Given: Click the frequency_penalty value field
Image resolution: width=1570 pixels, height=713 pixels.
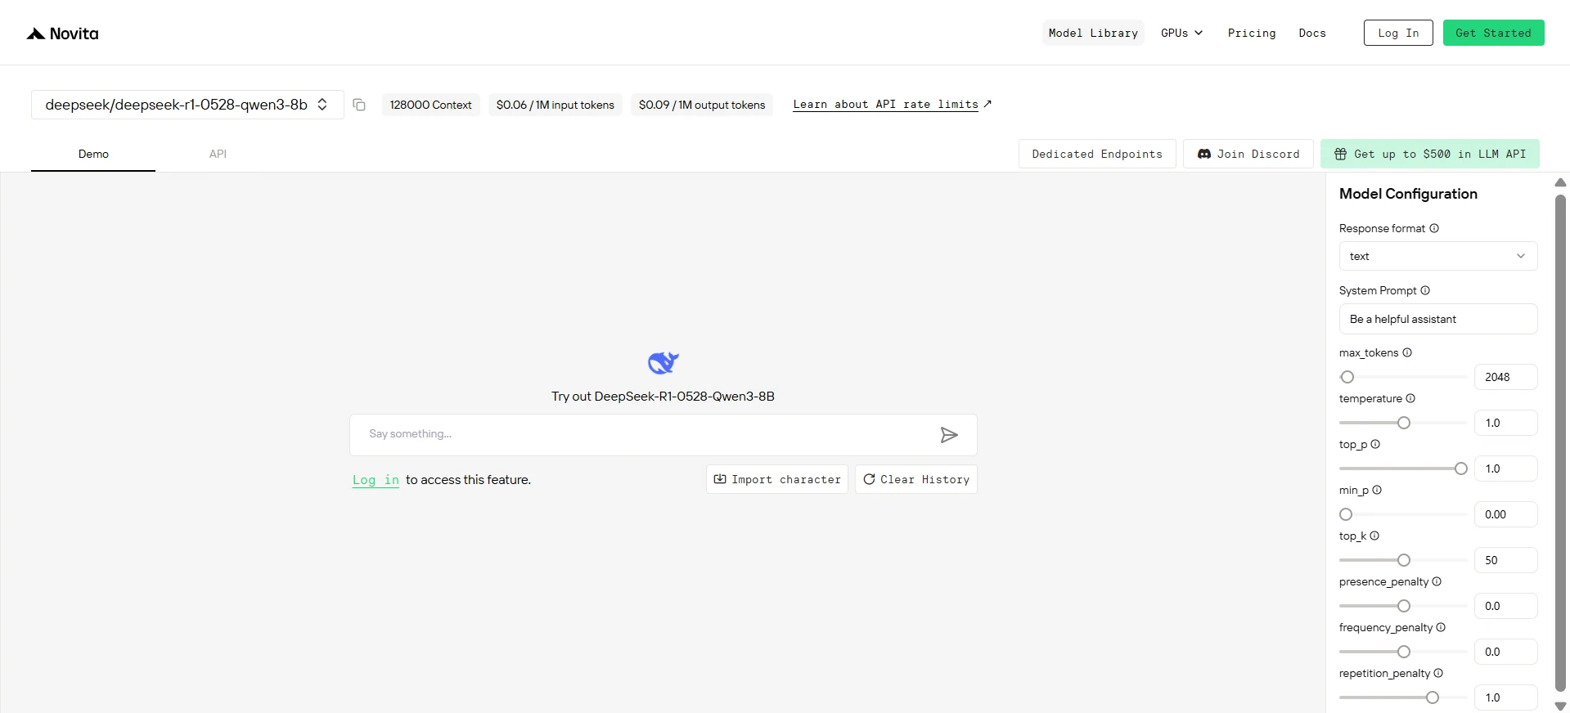Looking at the screenshot, I should pos(1505,652).
